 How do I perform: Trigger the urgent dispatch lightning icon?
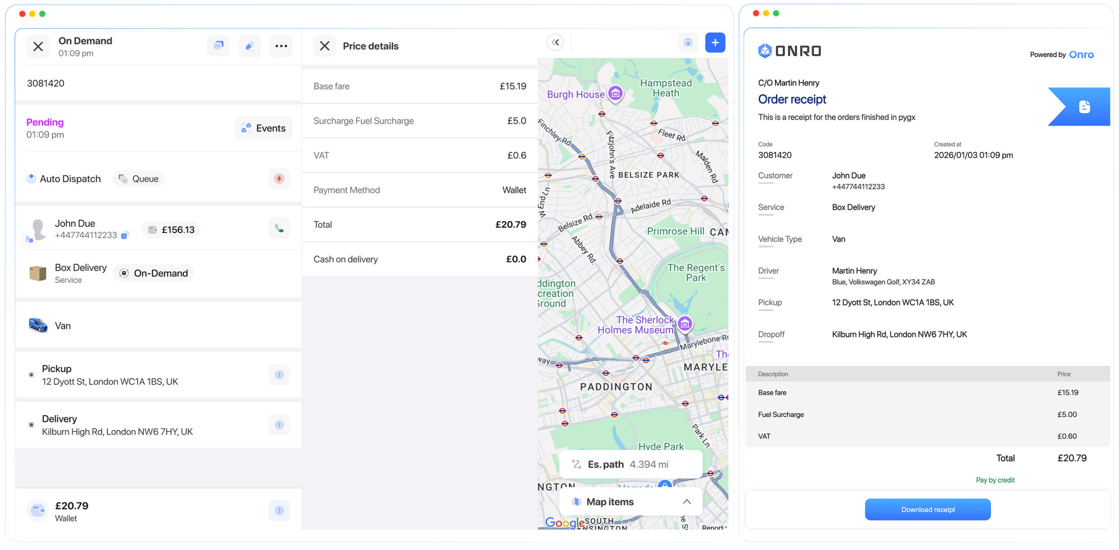[x=278, y=178]
